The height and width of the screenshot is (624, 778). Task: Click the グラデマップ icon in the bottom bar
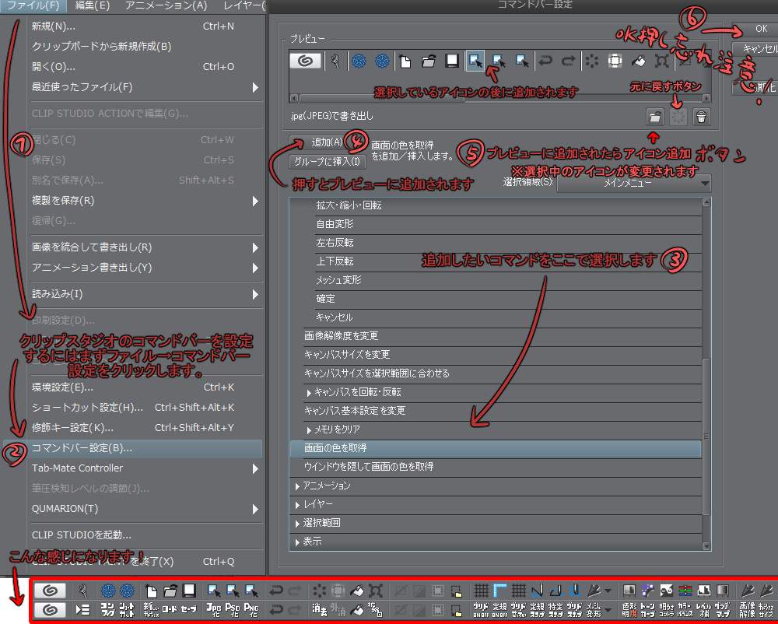(723, 610)
